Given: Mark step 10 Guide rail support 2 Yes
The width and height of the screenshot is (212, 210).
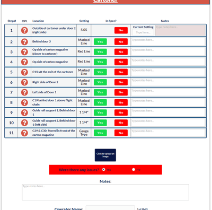Looking at the screenshot, I should point(100,122).
